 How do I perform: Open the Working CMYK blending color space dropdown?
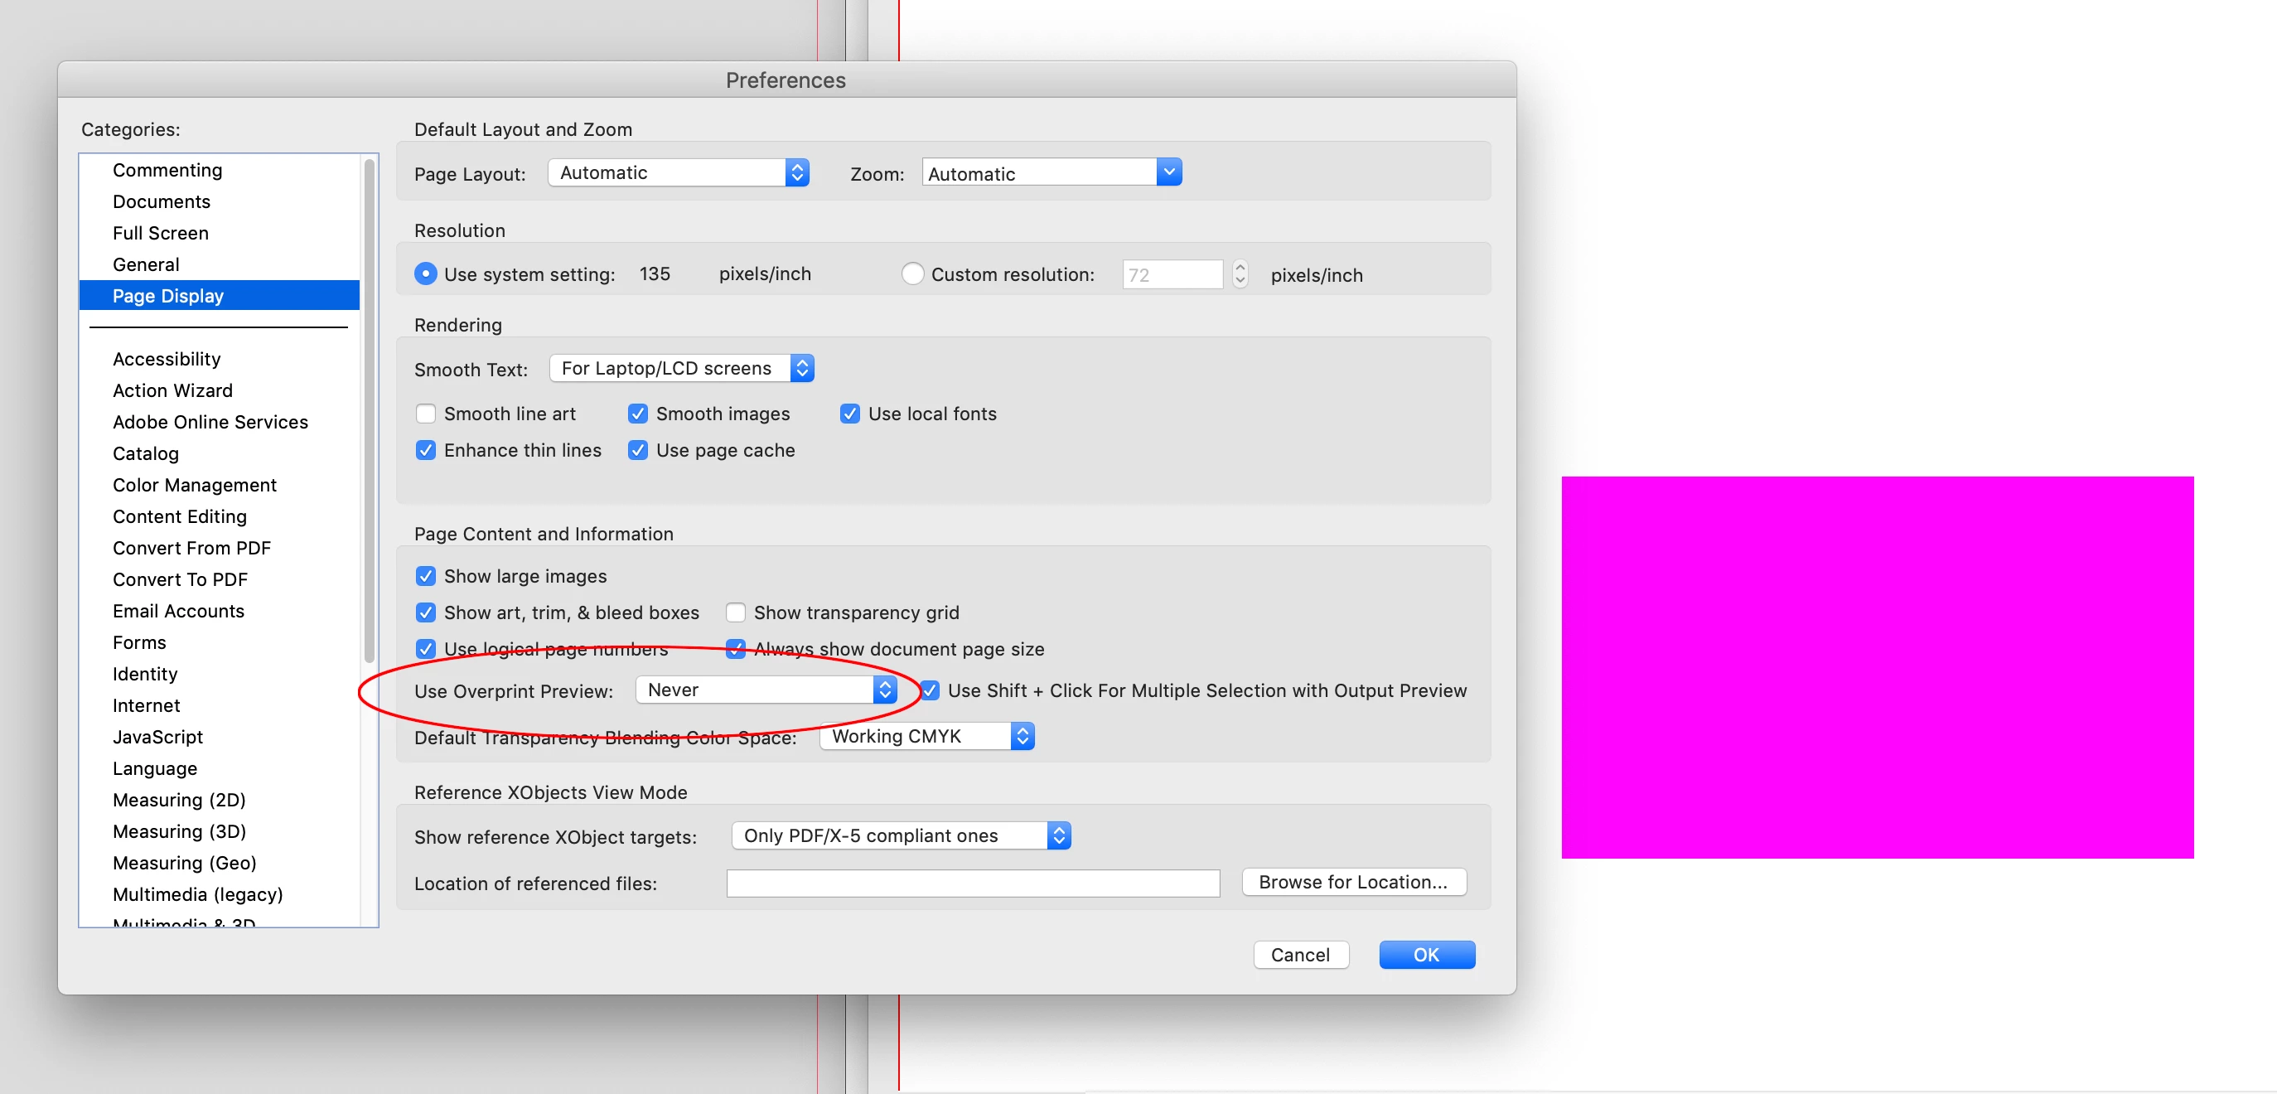pyautogui.click(x=926, y=736)
